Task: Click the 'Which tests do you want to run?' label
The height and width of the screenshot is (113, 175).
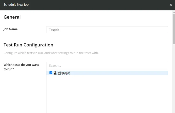Action: tap(21, 67)
